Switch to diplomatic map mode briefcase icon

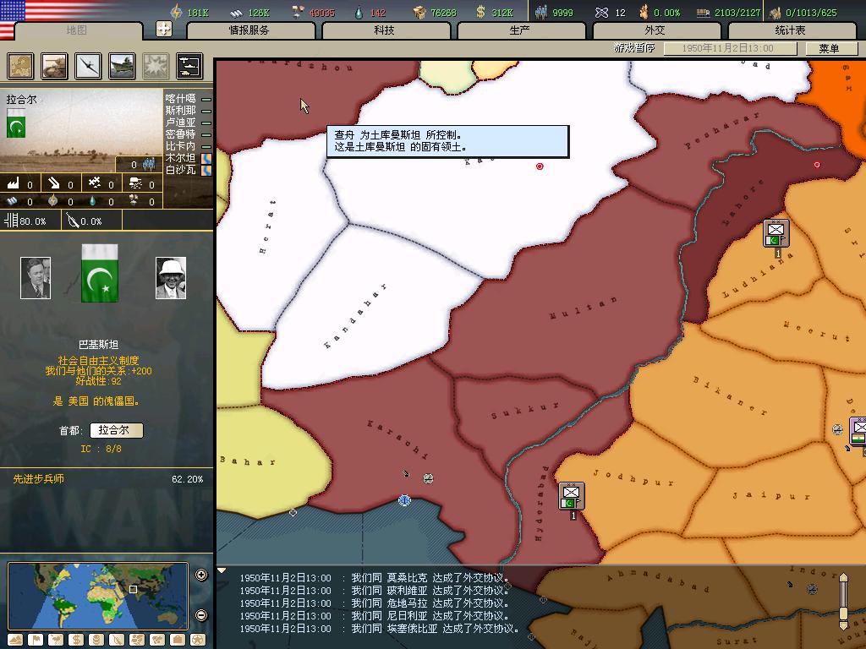point(178,641)
